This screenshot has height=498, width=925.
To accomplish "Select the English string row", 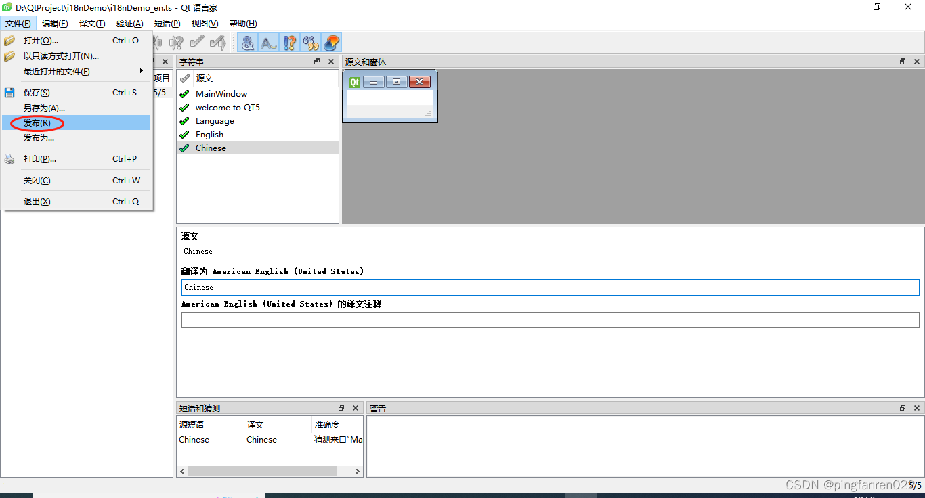I will [257, 135].
